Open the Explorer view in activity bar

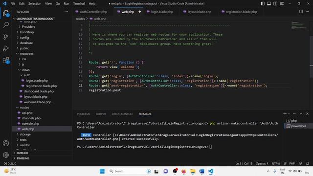pos(6,14)
